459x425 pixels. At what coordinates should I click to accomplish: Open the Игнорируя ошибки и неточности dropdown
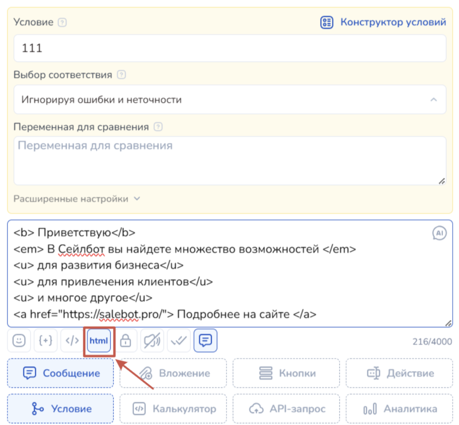point(230,100)
